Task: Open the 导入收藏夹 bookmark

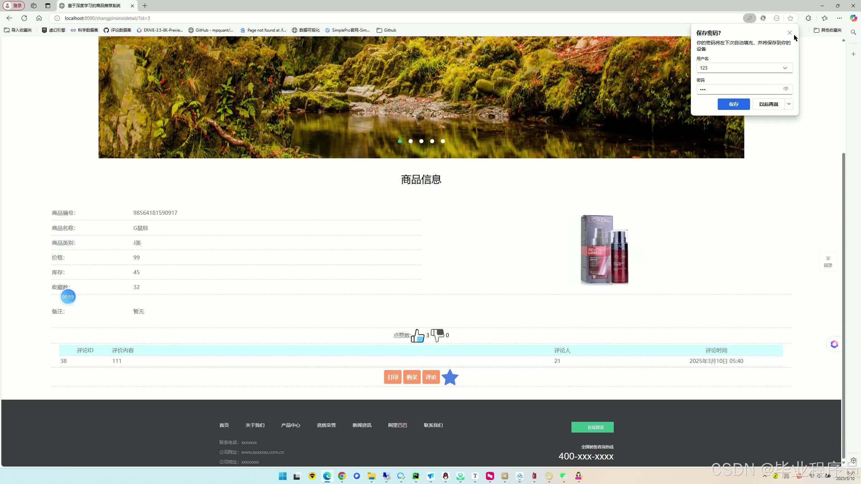Action: [18, 30]
